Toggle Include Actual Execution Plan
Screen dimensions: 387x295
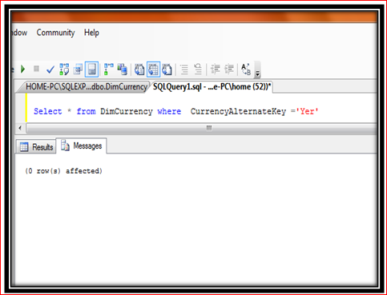click(x=109, y=70)
